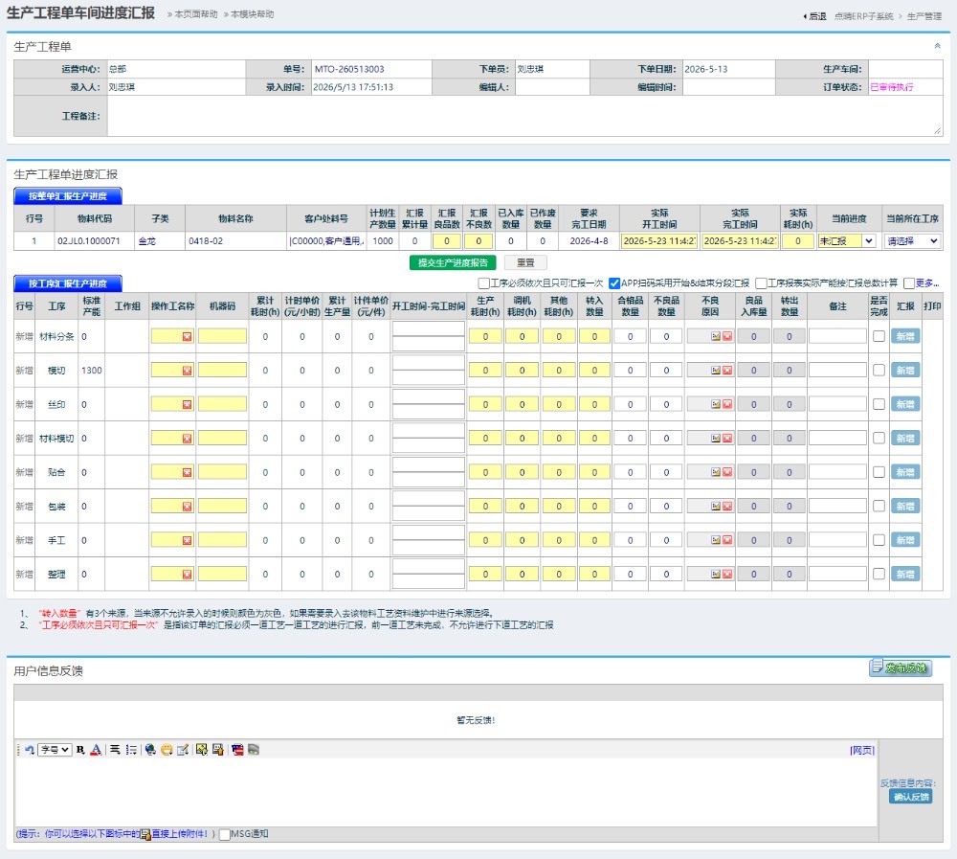Open the 字号 font size dropdown

click(55, 750)
